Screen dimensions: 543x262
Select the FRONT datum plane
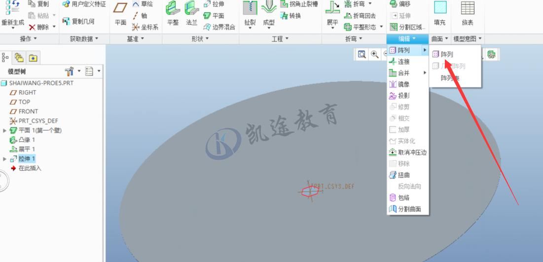24,111
